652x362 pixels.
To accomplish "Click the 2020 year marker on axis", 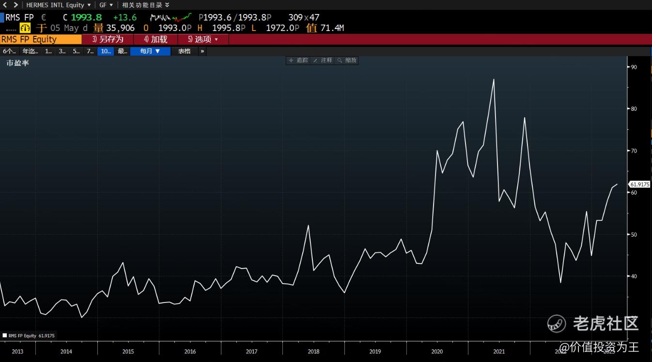I will tap(437, 351).
